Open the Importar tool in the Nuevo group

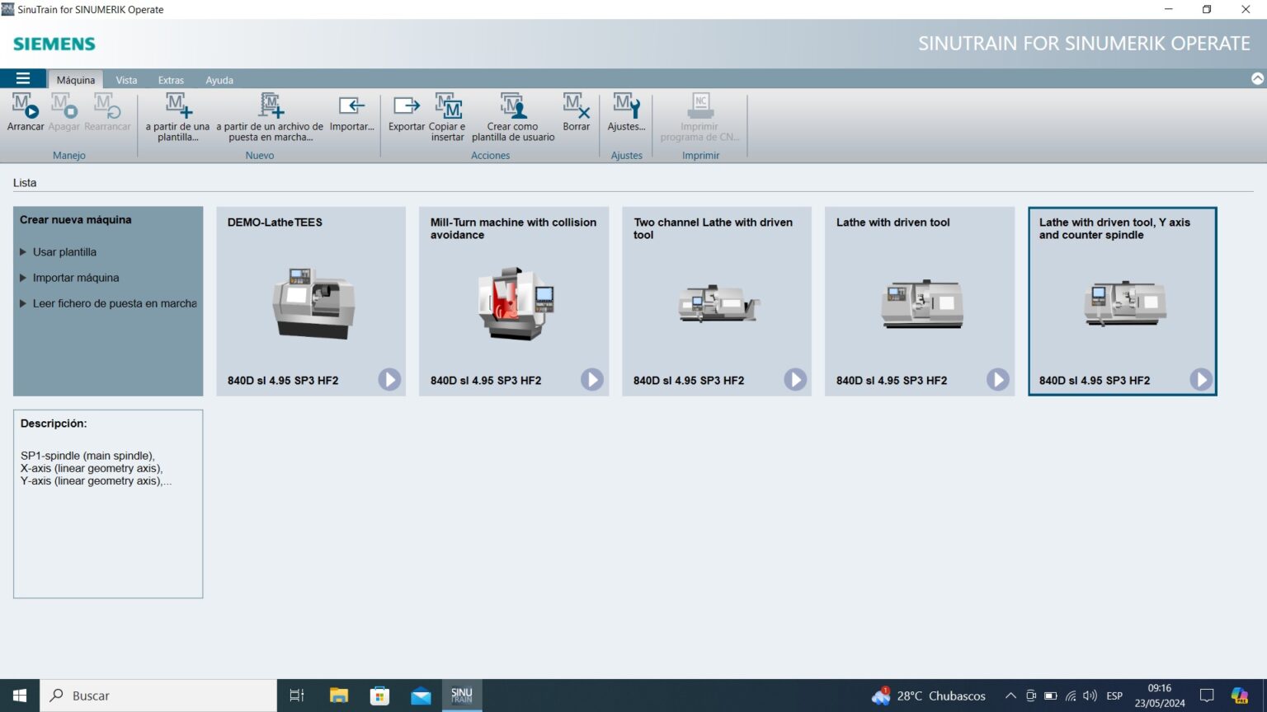[352, 113]
